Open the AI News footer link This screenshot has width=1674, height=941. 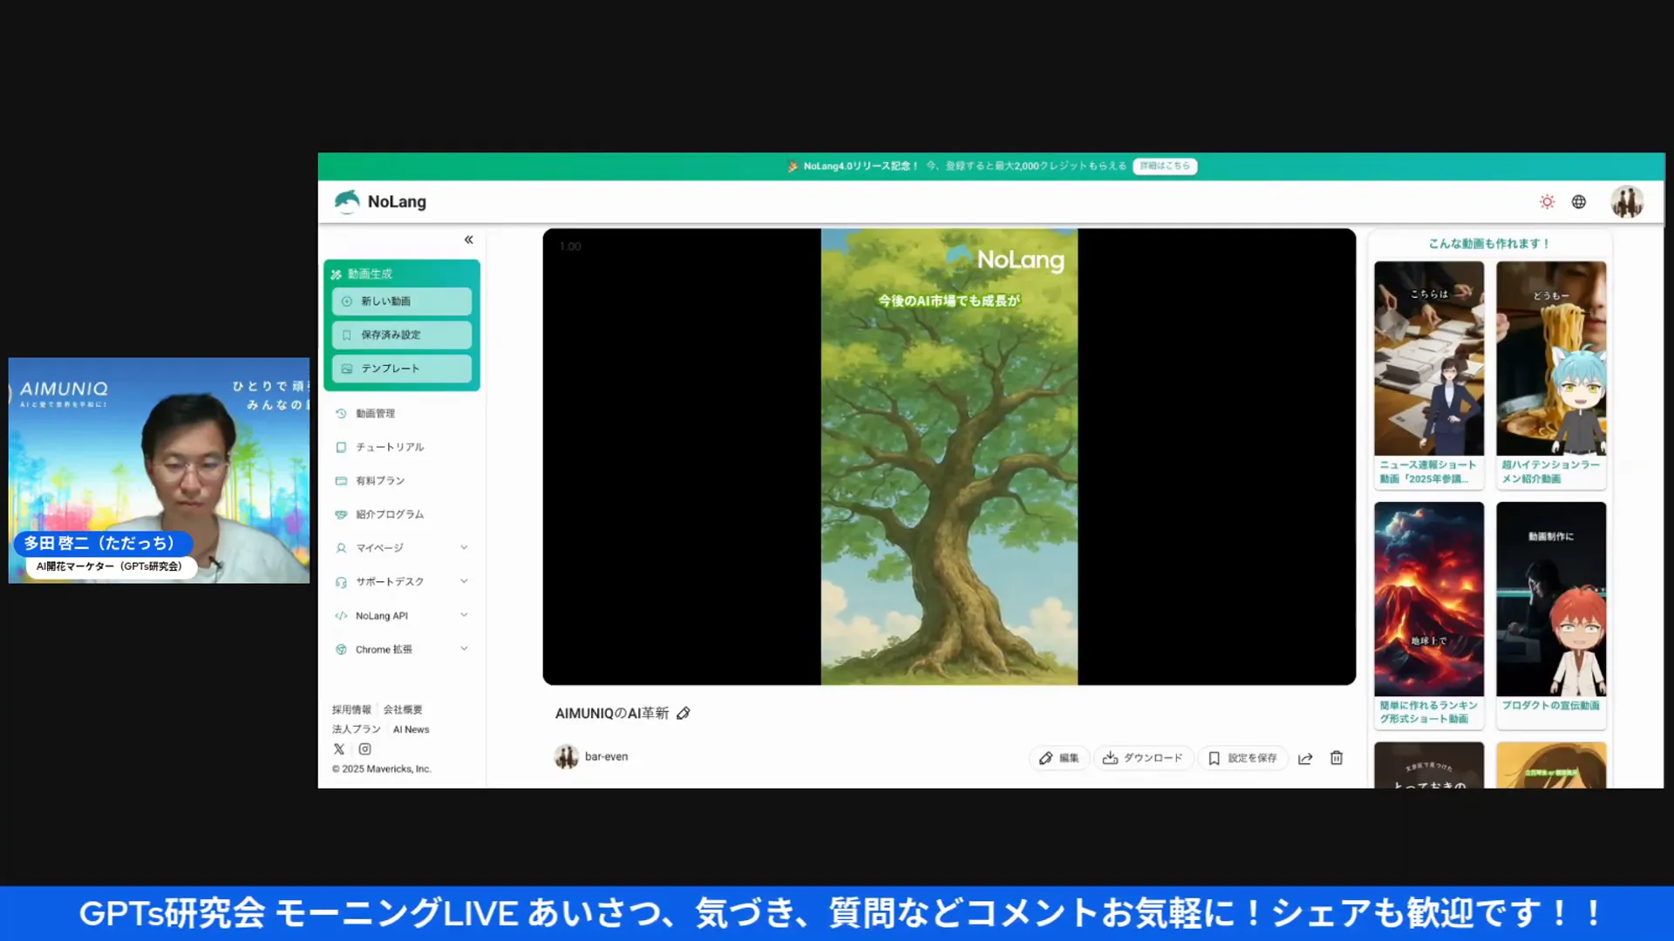411,730
